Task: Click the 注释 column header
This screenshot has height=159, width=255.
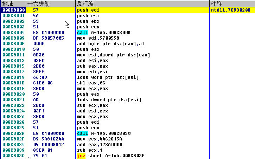Action: (x=232, y=4)
